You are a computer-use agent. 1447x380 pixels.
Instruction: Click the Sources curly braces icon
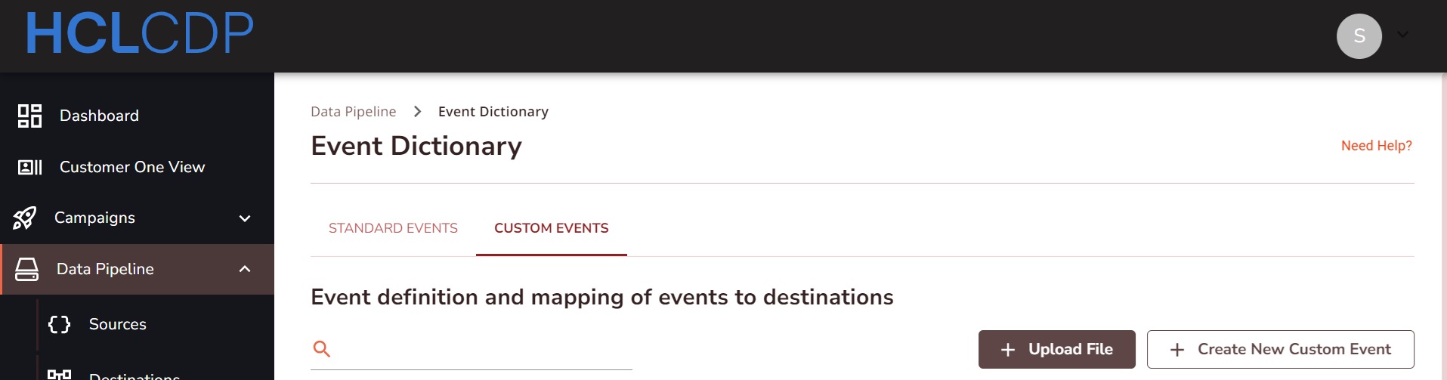[x=59, y=324]
